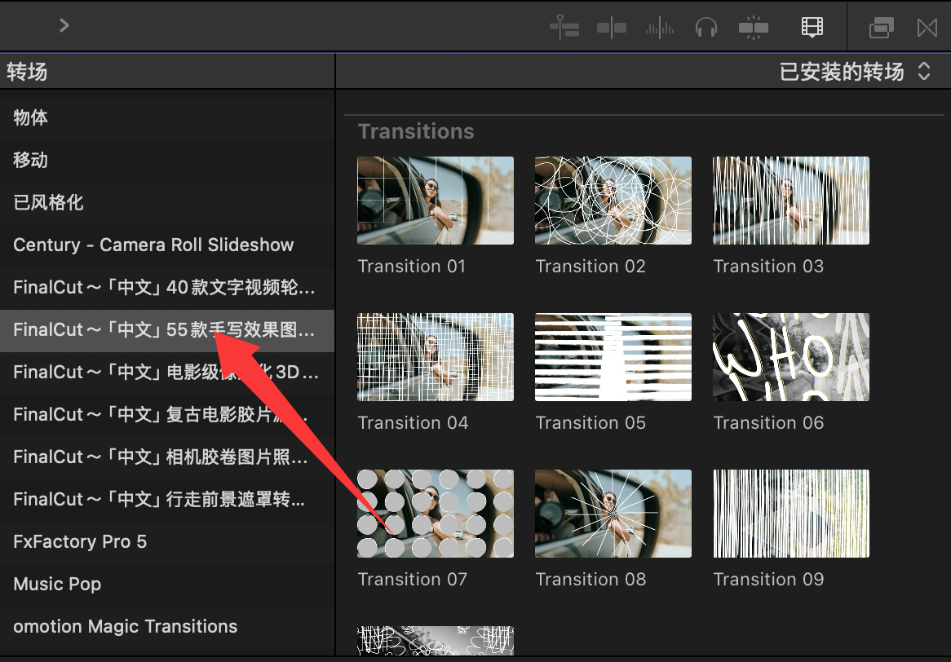This screenshot has height=662, width=951.
Task: Click the timeline history forward chevron
Action: [x=64, y=25]
